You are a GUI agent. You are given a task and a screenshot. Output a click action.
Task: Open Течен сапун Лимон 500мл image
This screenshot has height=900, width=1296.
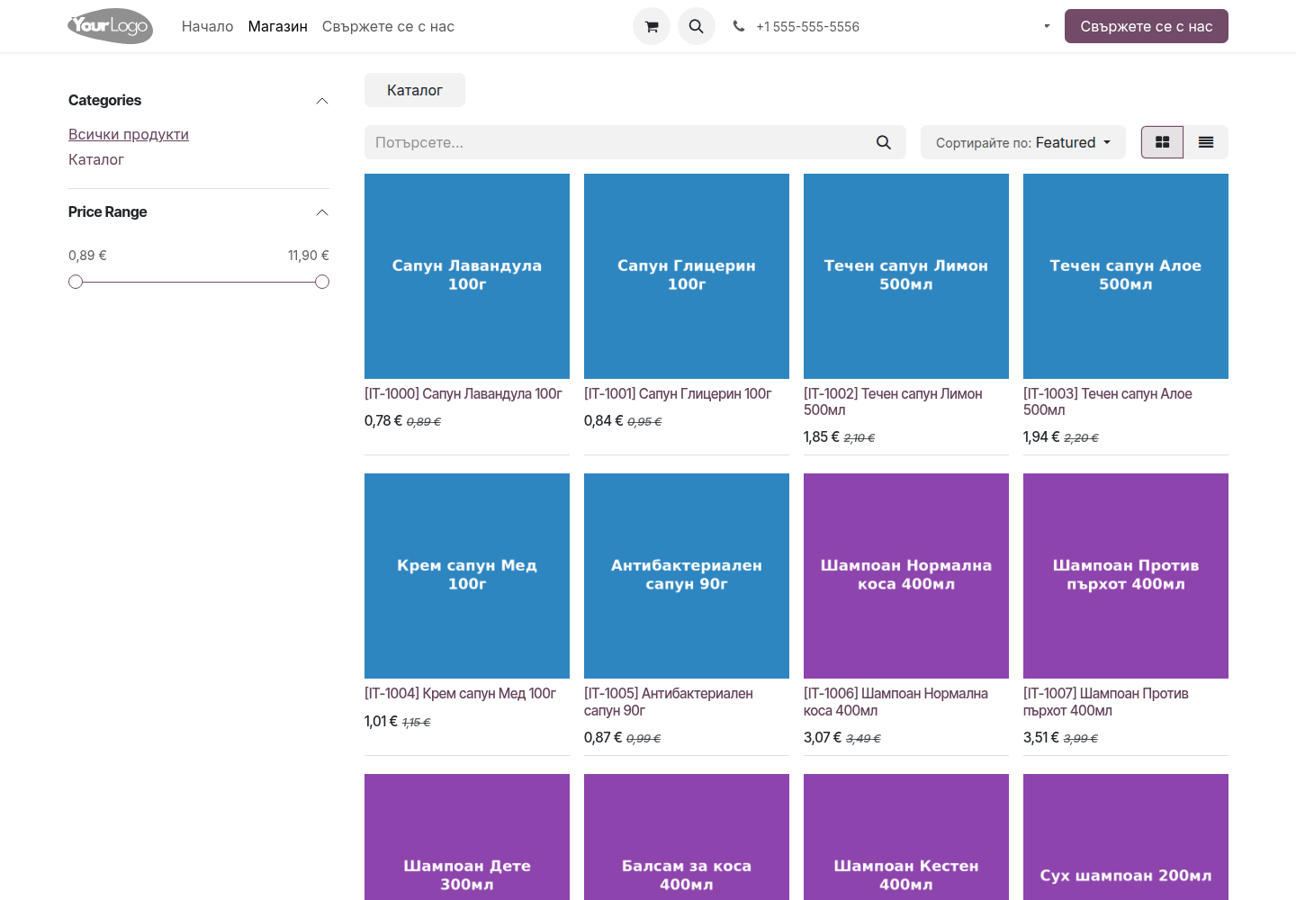click(906, 276)
